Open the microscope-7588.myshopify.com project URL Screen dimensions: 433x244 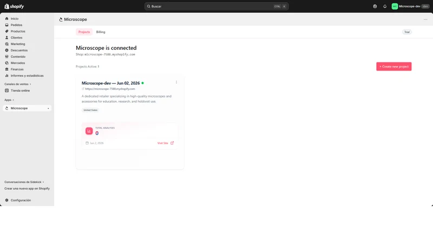coord(110,89)
